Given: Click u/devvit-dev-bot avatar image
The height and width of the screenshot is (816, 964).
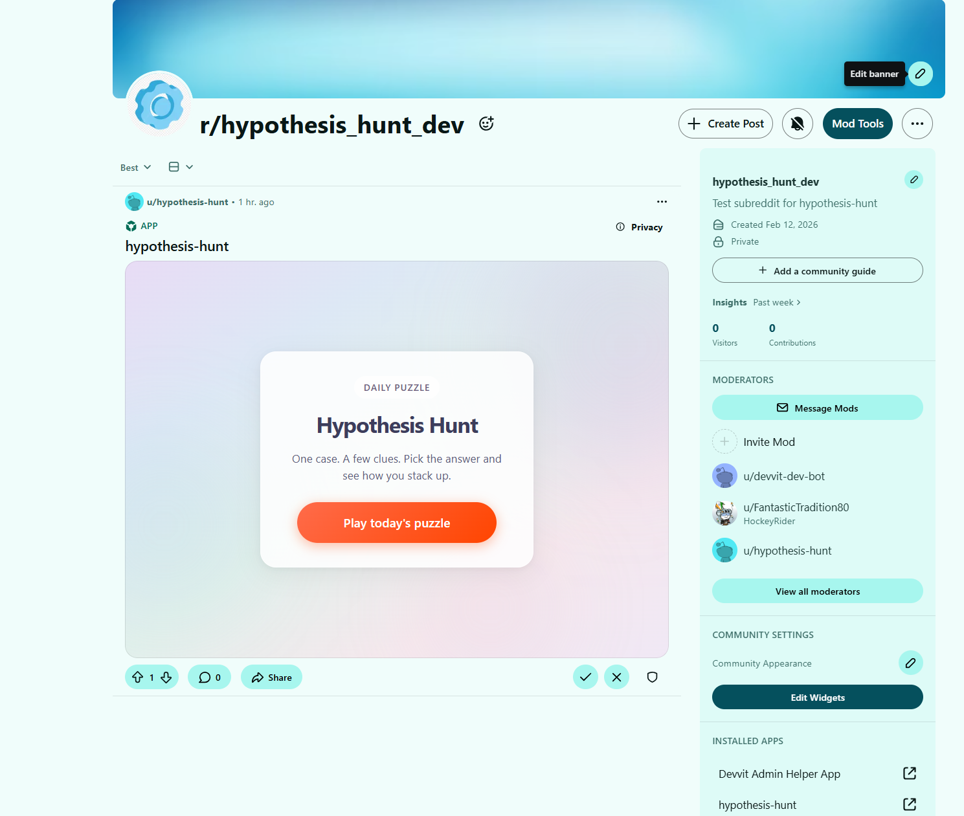Looking at the screenshot, I should (x=724, y=476).
